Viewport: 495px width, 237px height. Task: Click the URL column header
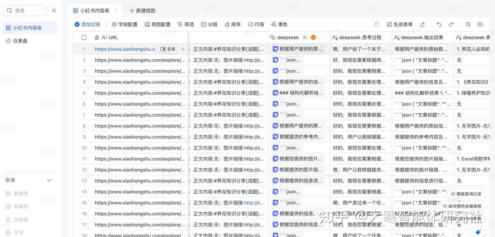[140, 37]
